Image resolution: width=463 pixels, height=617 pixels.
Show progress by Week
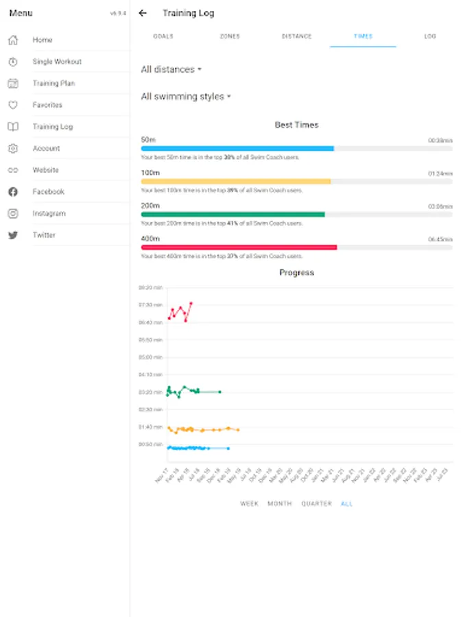249,504
